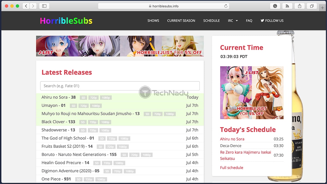Click the Grammarly extension icon
The height and width of the screenshot is (184, 327).
coord(275,6)
